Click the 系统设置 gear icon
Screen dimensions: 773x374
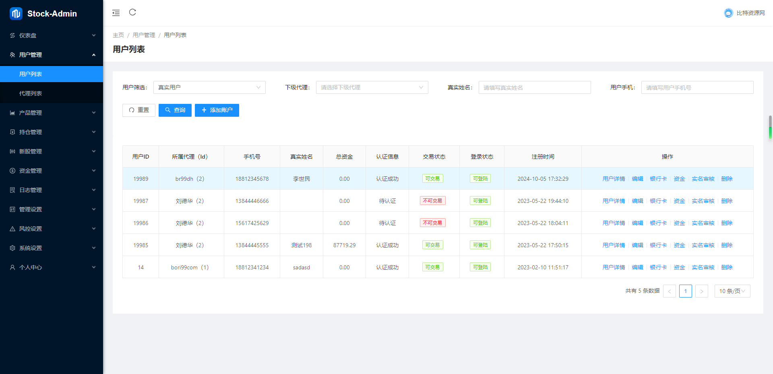tap(12, 248)
